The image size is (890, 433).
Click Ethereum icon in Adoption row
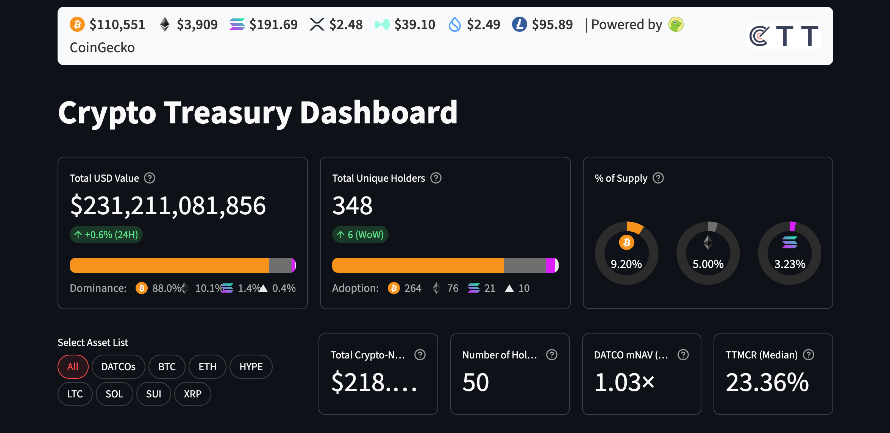437,288
